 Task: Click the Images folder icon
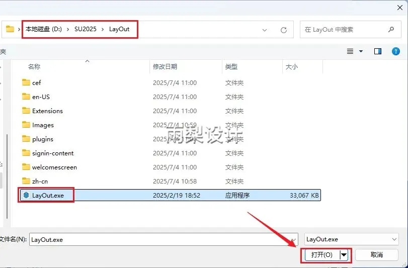26,125
